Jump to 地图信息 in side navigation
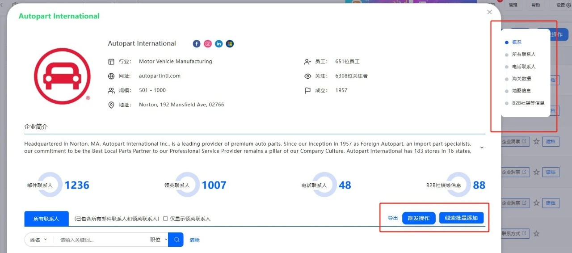 (522, 91)
